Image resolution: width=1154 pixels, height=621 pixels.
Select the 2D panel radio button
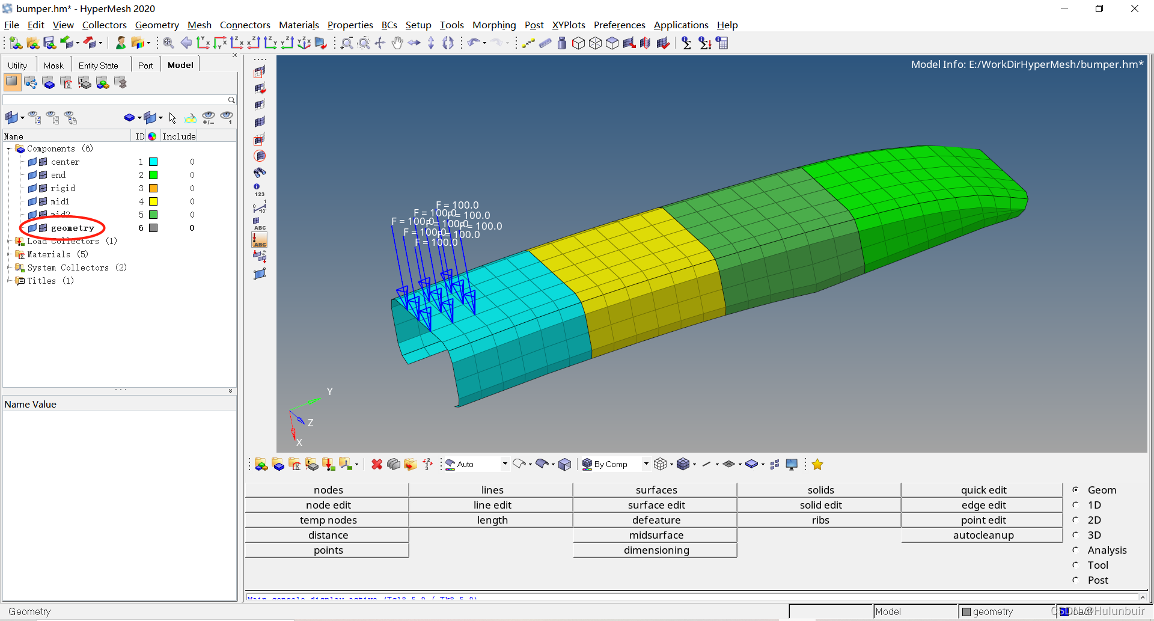pos(1076,520)
